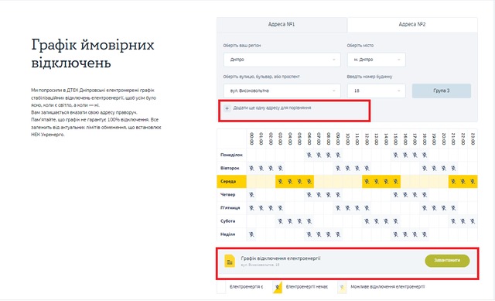Image resolution: width=495 pixels, height=301 pixels.
Task: Switch to the Адреса №1 tab
Action: [x=282, y=24]
